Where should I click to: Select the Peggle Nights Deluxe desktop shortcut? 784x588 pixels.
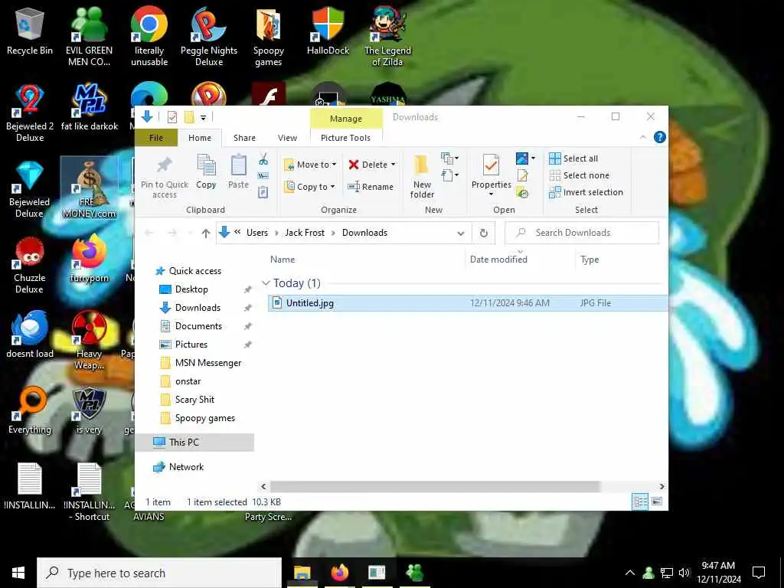(x=208, y=37)
